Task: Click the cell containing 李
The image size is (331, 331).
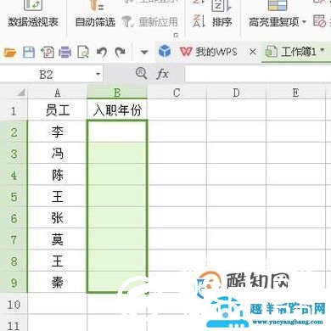Action: click(x=58, y=132)
